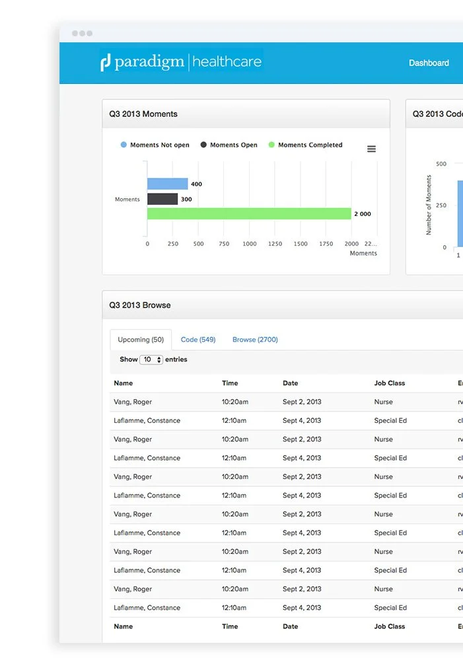
Task: Click the 2000 x-axis tick label
Action: pyautogui.click(x=351, y=244)
